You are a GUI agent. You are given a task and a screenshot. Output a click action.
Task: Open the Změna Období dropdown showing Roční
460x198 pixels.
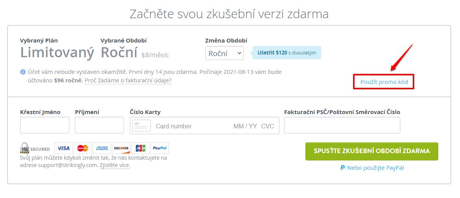pyautogui.click(x=224, y=53)
